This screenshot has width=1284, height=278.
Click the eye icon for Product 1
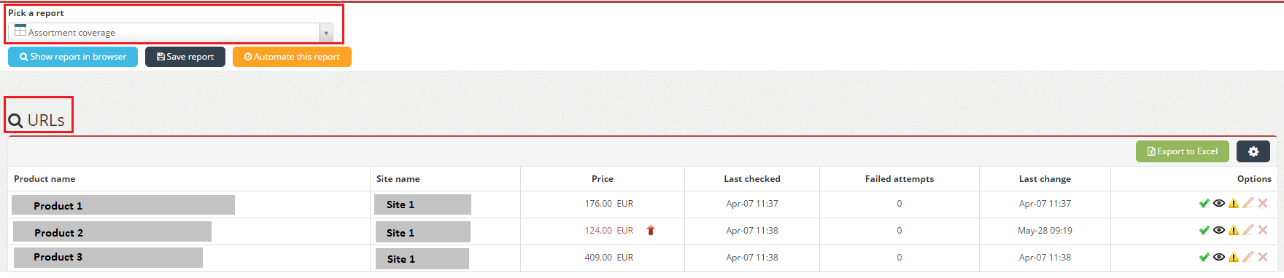click(1218, 204)
